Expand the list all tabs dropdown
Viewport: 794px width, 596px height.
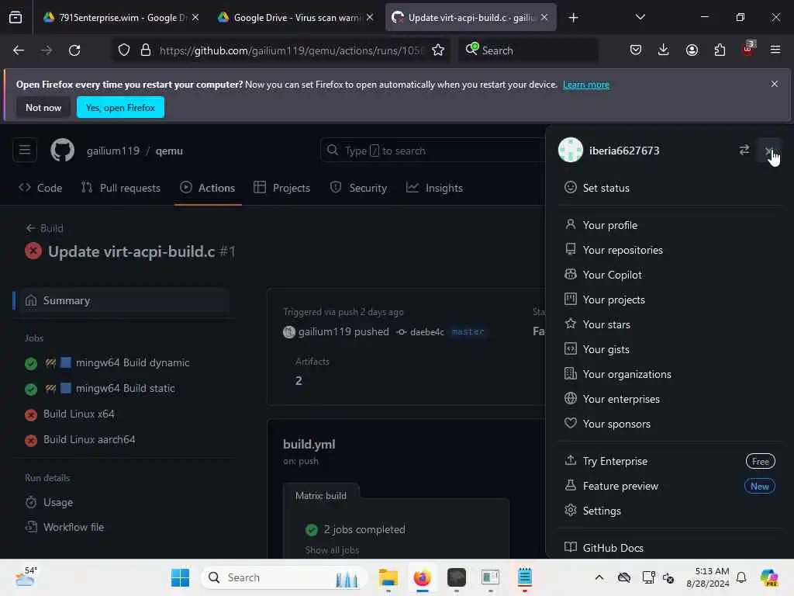click(640, 18)
